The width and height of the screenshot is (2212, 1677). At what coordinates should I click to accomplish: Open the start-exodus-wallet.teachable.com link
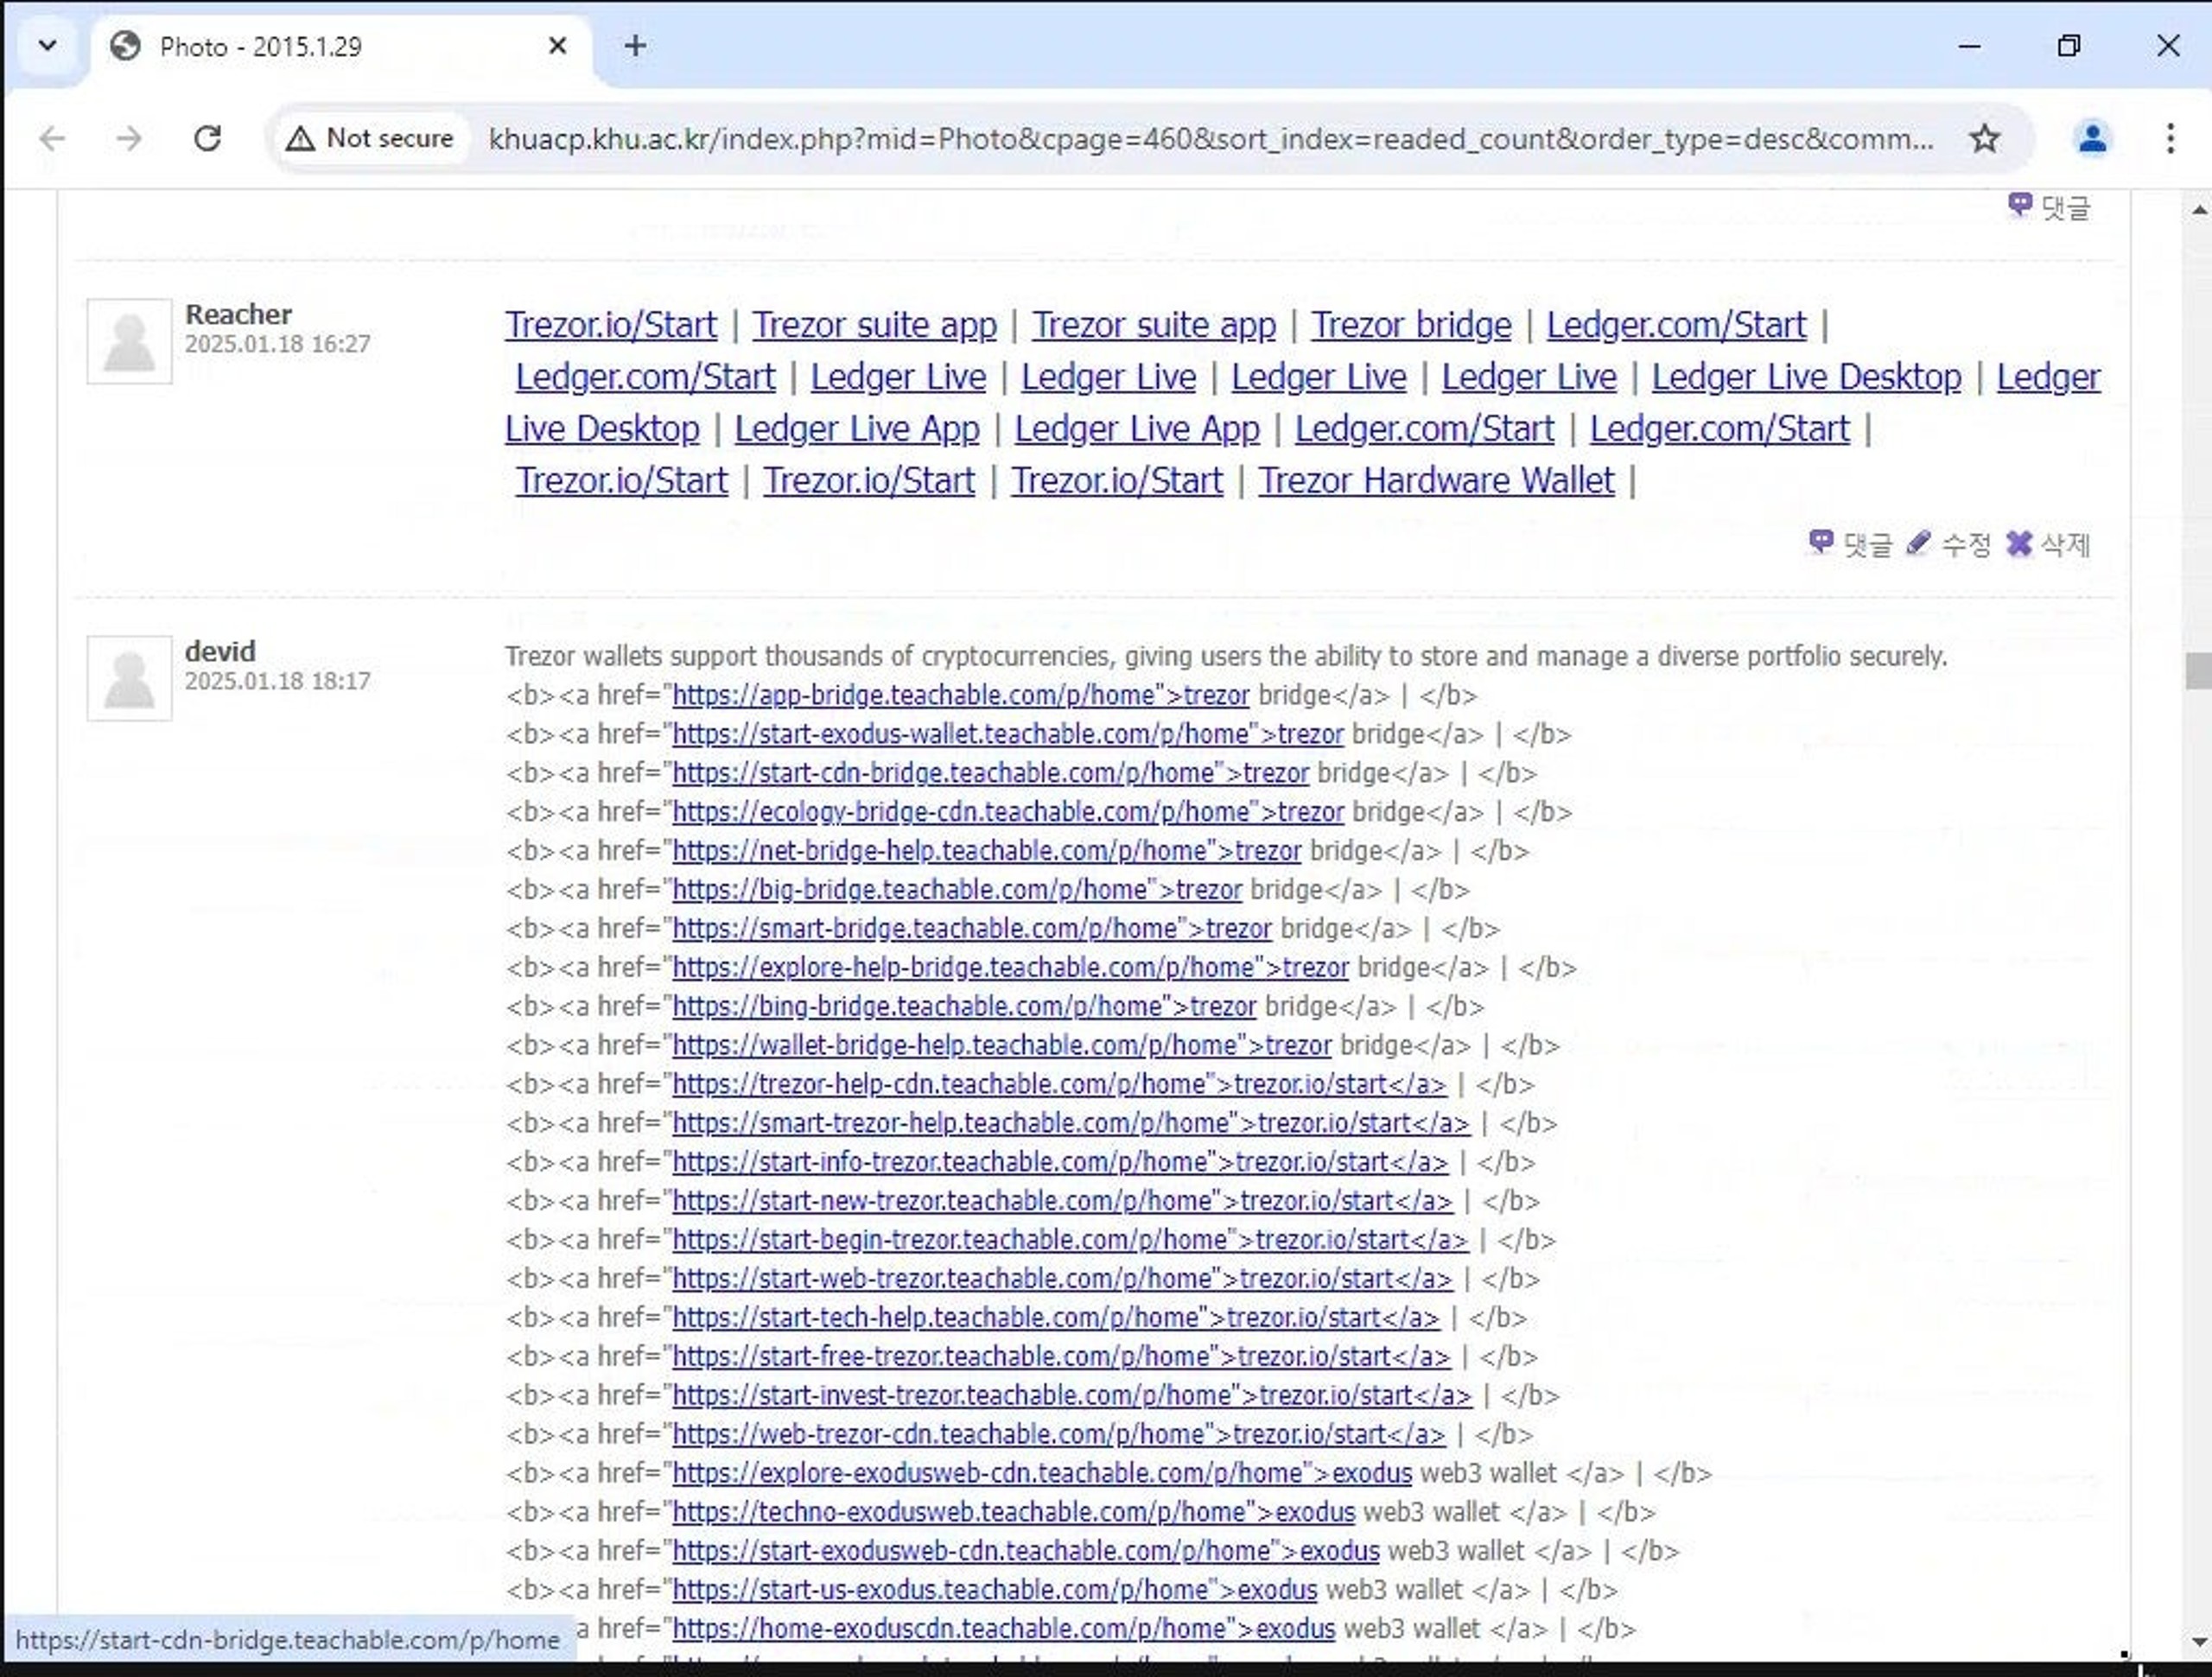[1007, 734]
